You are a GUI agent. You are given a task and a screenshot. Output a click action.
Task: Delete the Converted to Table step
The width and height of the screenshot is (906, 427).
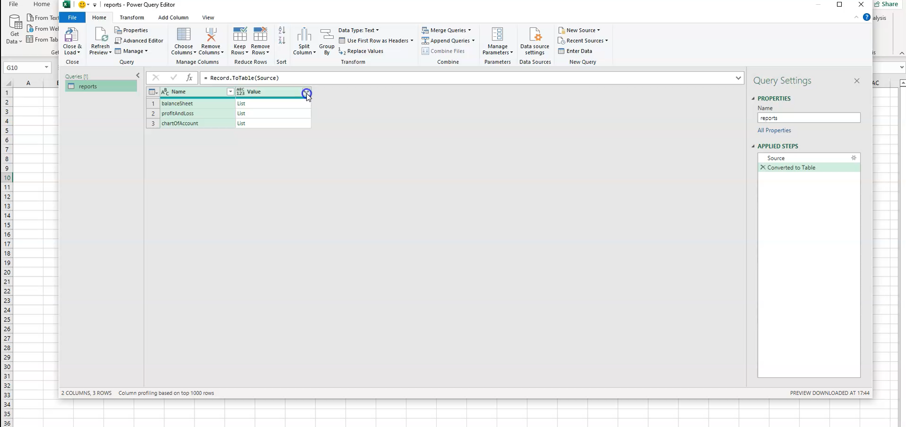coord(763,167)
